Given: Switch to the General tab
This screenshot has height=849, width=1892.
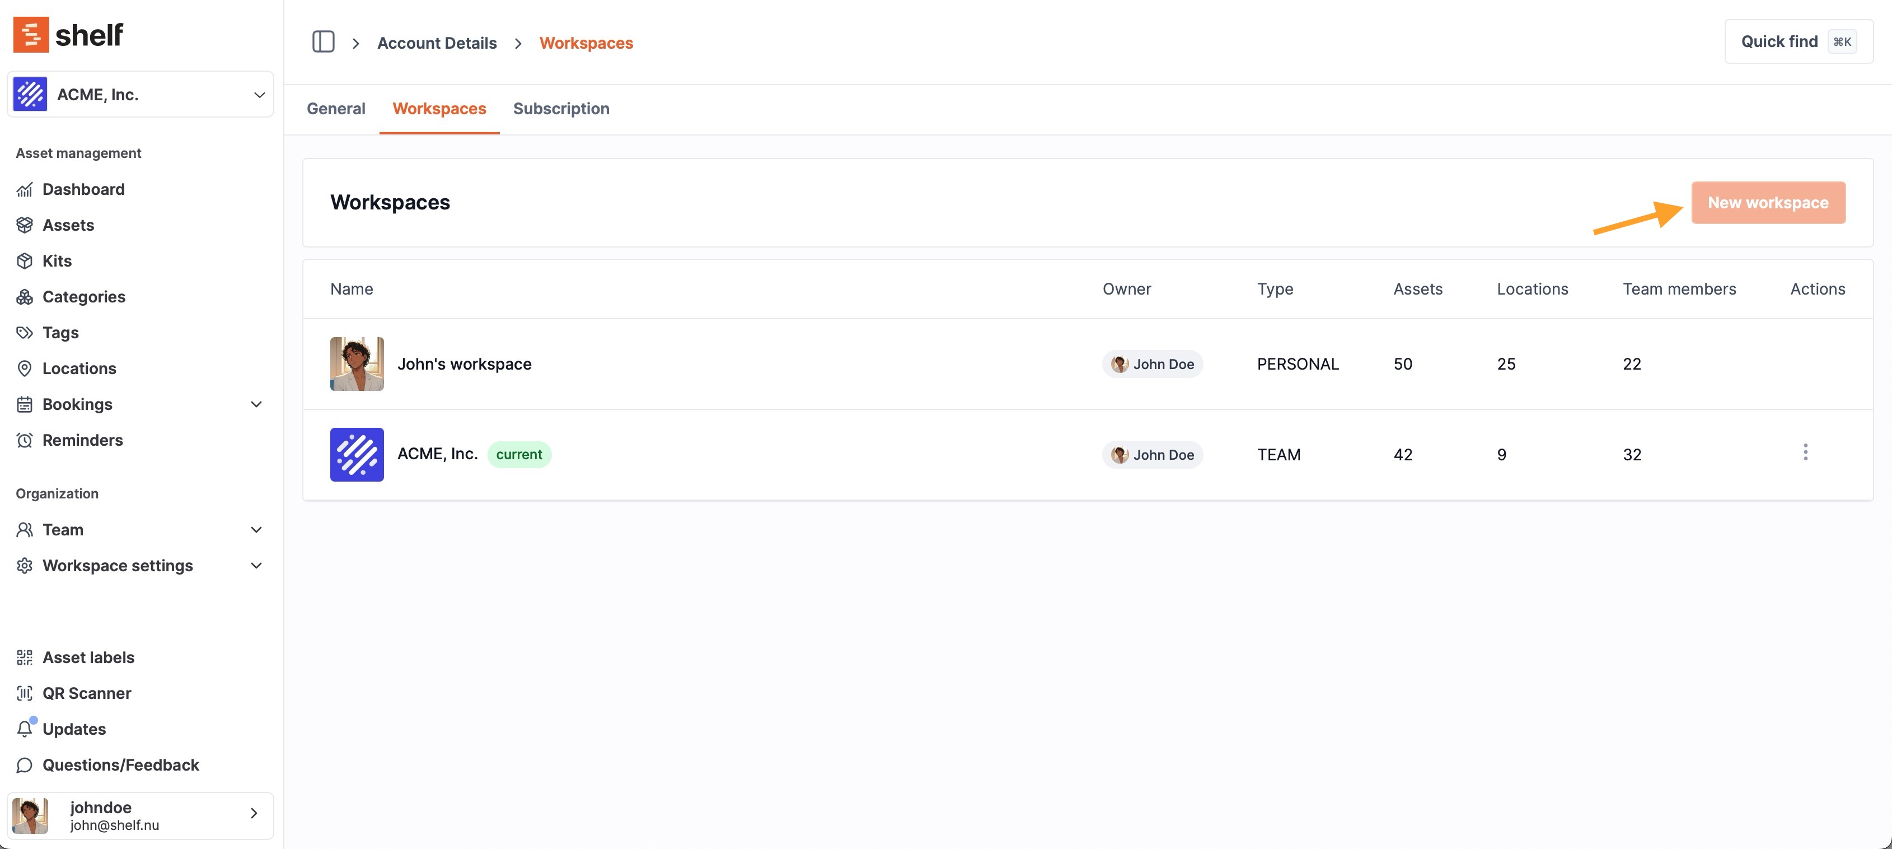Looking at the screenshot, I should (x=336, y=109).
